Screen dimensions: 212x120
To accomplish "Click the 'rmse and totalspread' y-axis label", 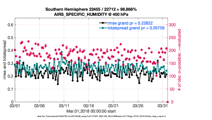I will click(x=5, y=60).
